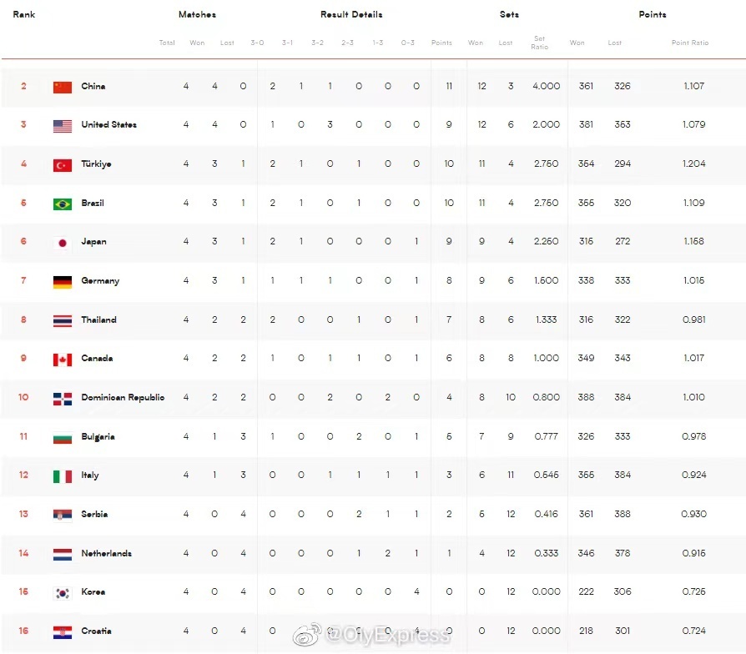This screenshot has height=654, width=746.
Task: Open the Netherlands team name link
Action: point(106,553)
